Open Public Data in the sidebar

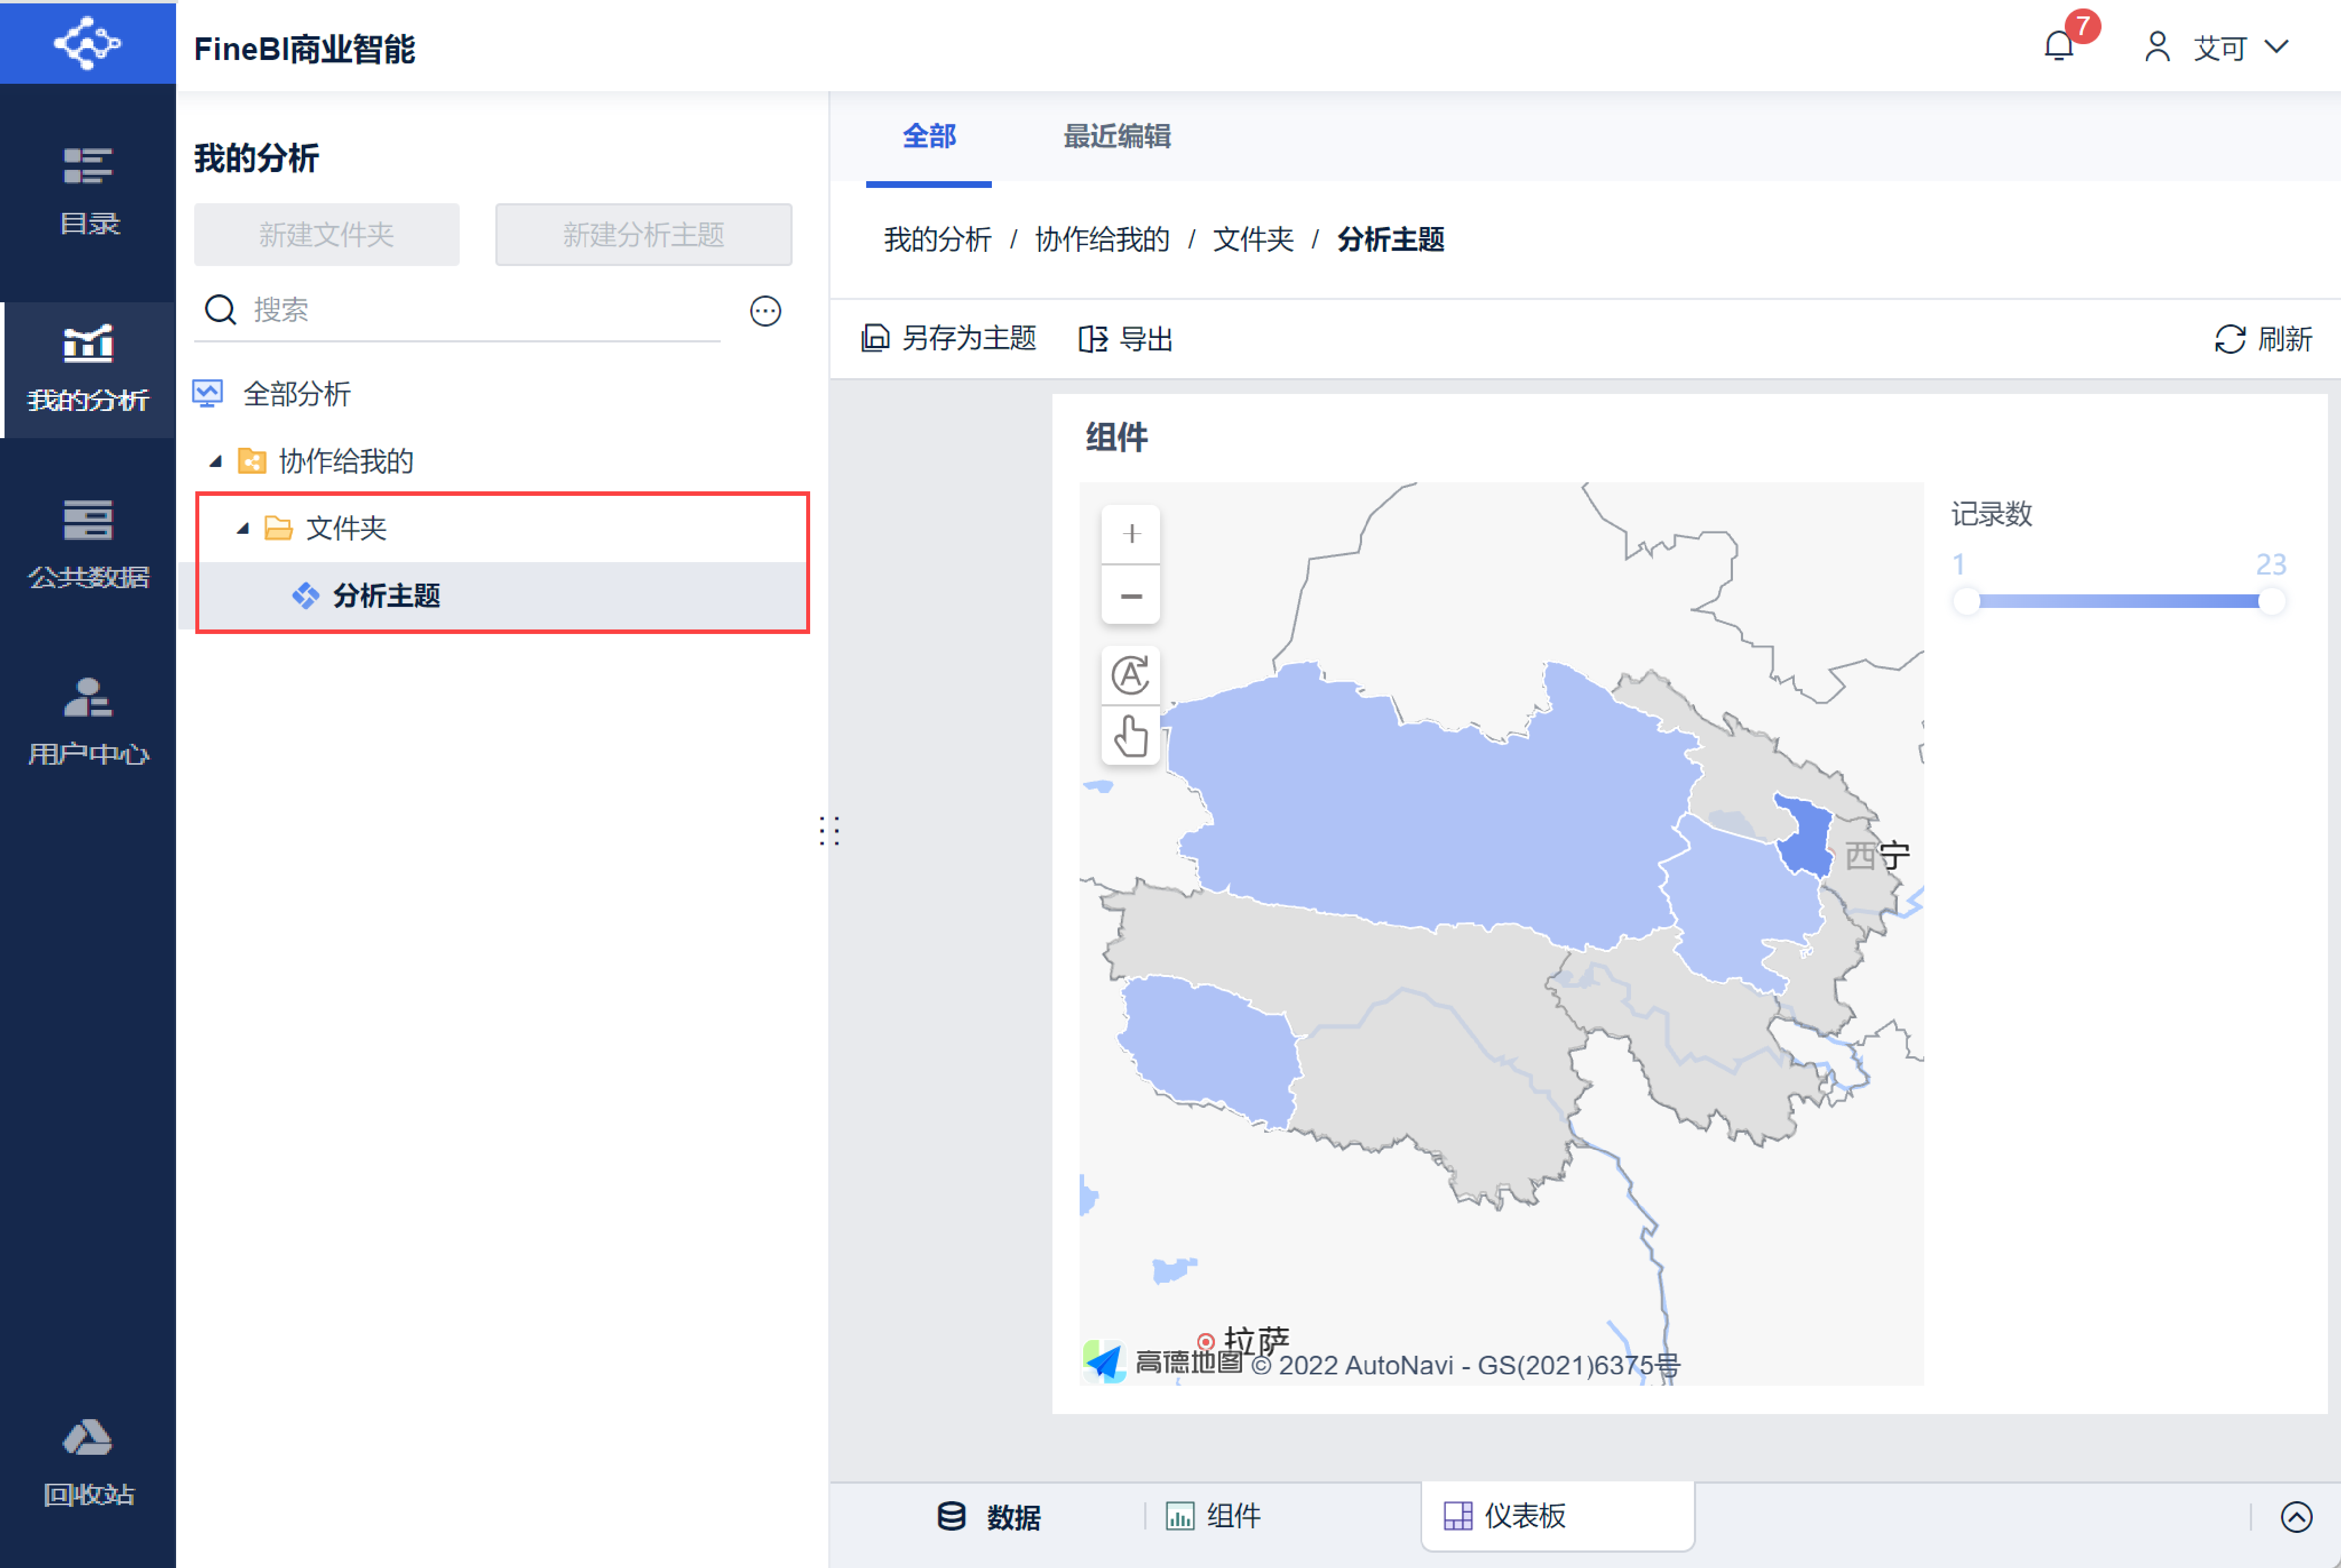click(x=88, y=544)
